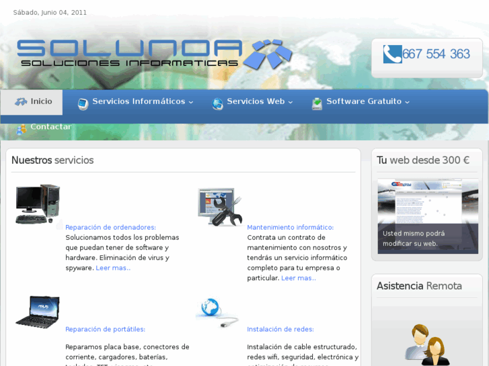Click the monitor with tools maintenance image

(x=220, y=207)
